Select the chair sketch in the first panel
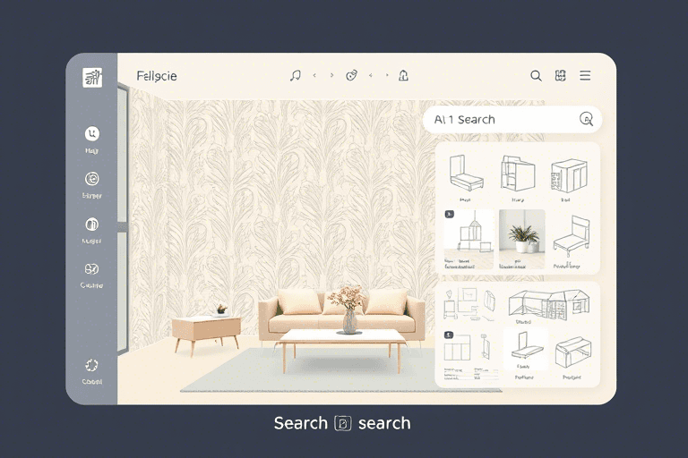The height and width of the screenshot is (458, 688). [571, 238]
